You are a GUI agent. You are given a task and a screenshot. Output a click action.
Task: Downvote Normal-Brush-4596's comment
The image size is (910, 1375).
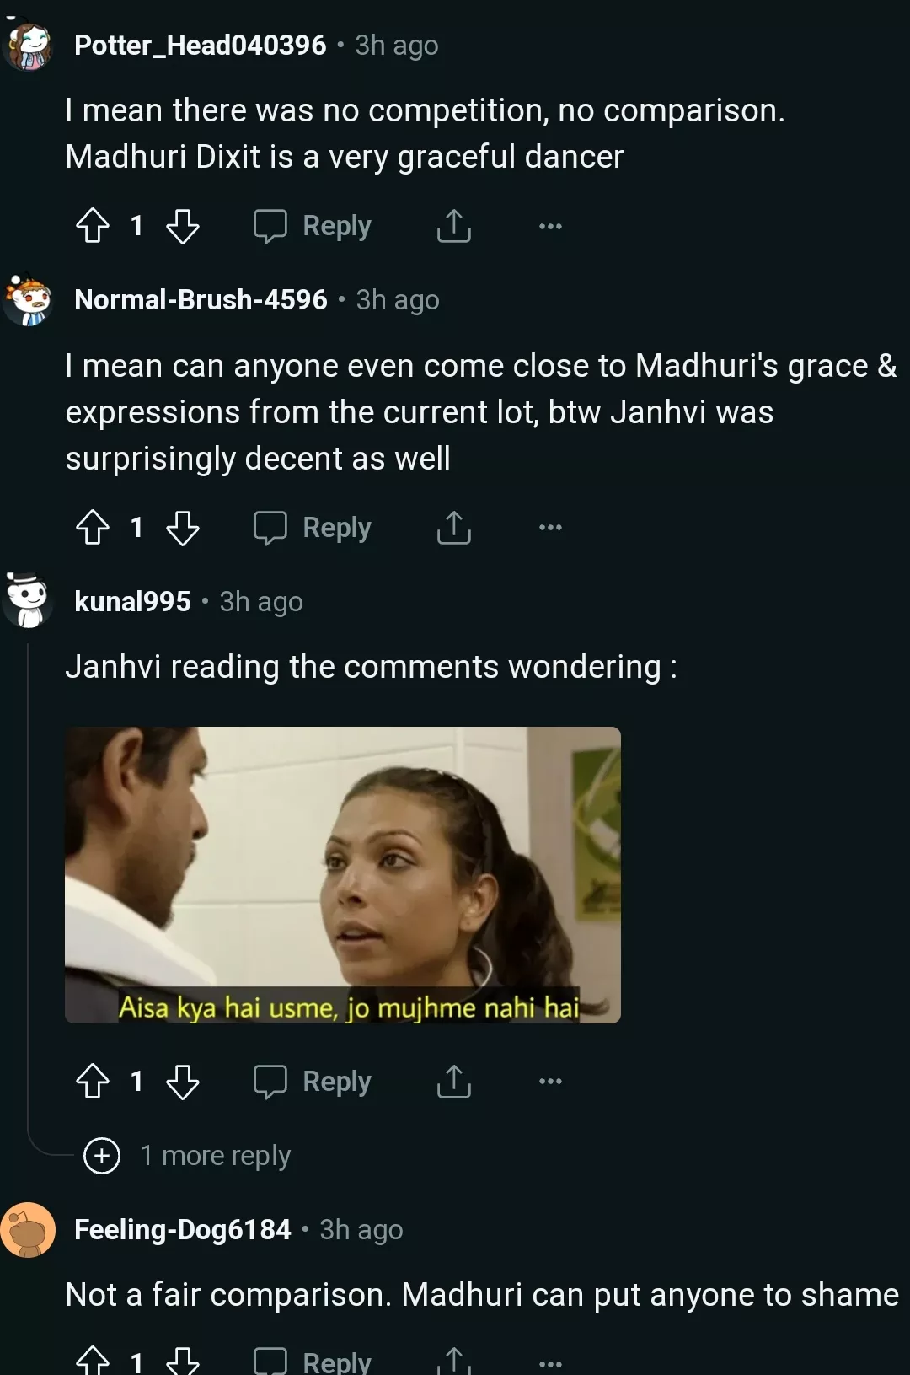click(x=182, y=528)
